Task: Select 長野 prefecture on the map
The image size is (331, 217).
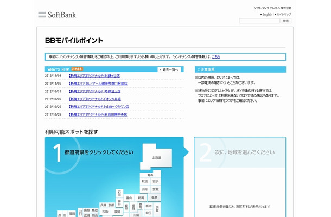Action: 133,207
